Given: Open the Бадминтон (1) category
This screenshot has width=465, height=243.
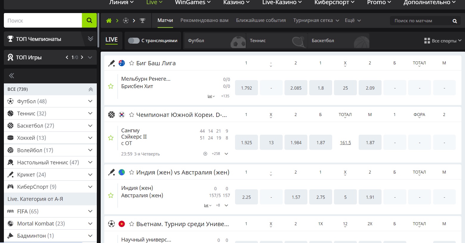Looking at the screenshot, I should pos(50,236).
